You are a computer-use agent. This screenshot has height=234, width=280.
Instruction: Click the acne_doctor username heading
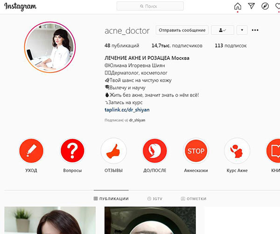click(127, 30)
